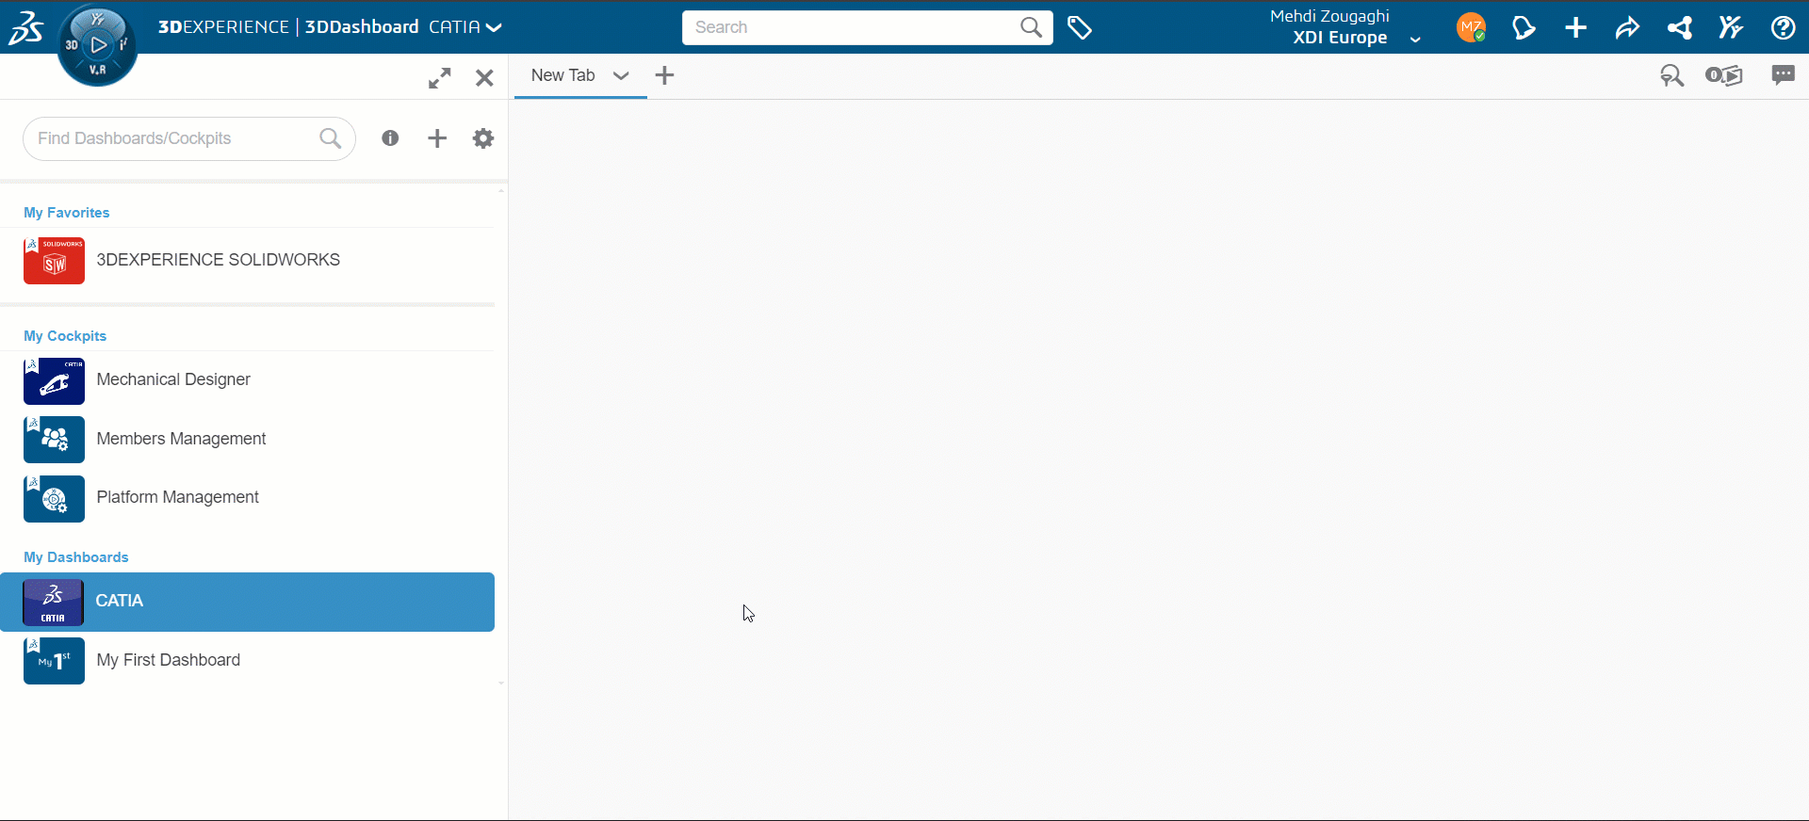Click the info icon in sidebar
This screenshot has width=1809, height=821.
pyautogui.click(x=390, y=138)
